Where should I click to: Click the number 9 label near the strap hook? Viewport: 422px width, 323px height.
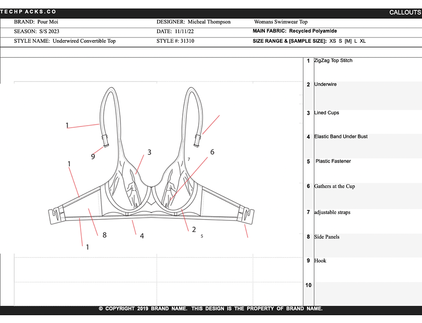[x=93, y=157]
